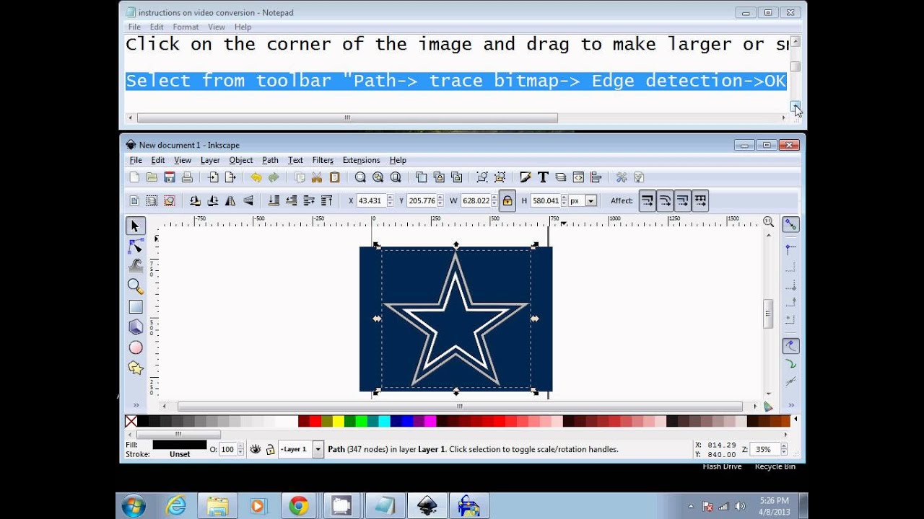
Task: Open Google Chrome from the taskbar
Action: [x=299, y=505]
